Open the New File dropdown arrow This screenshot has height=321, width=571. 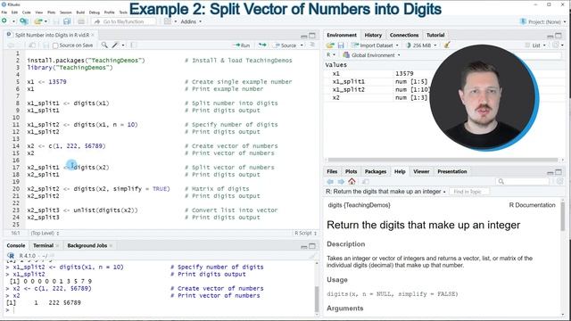pyautogui.click(x=13, y=21)
